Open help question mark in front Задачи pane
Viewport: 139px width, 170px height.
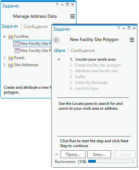point(119,28)
